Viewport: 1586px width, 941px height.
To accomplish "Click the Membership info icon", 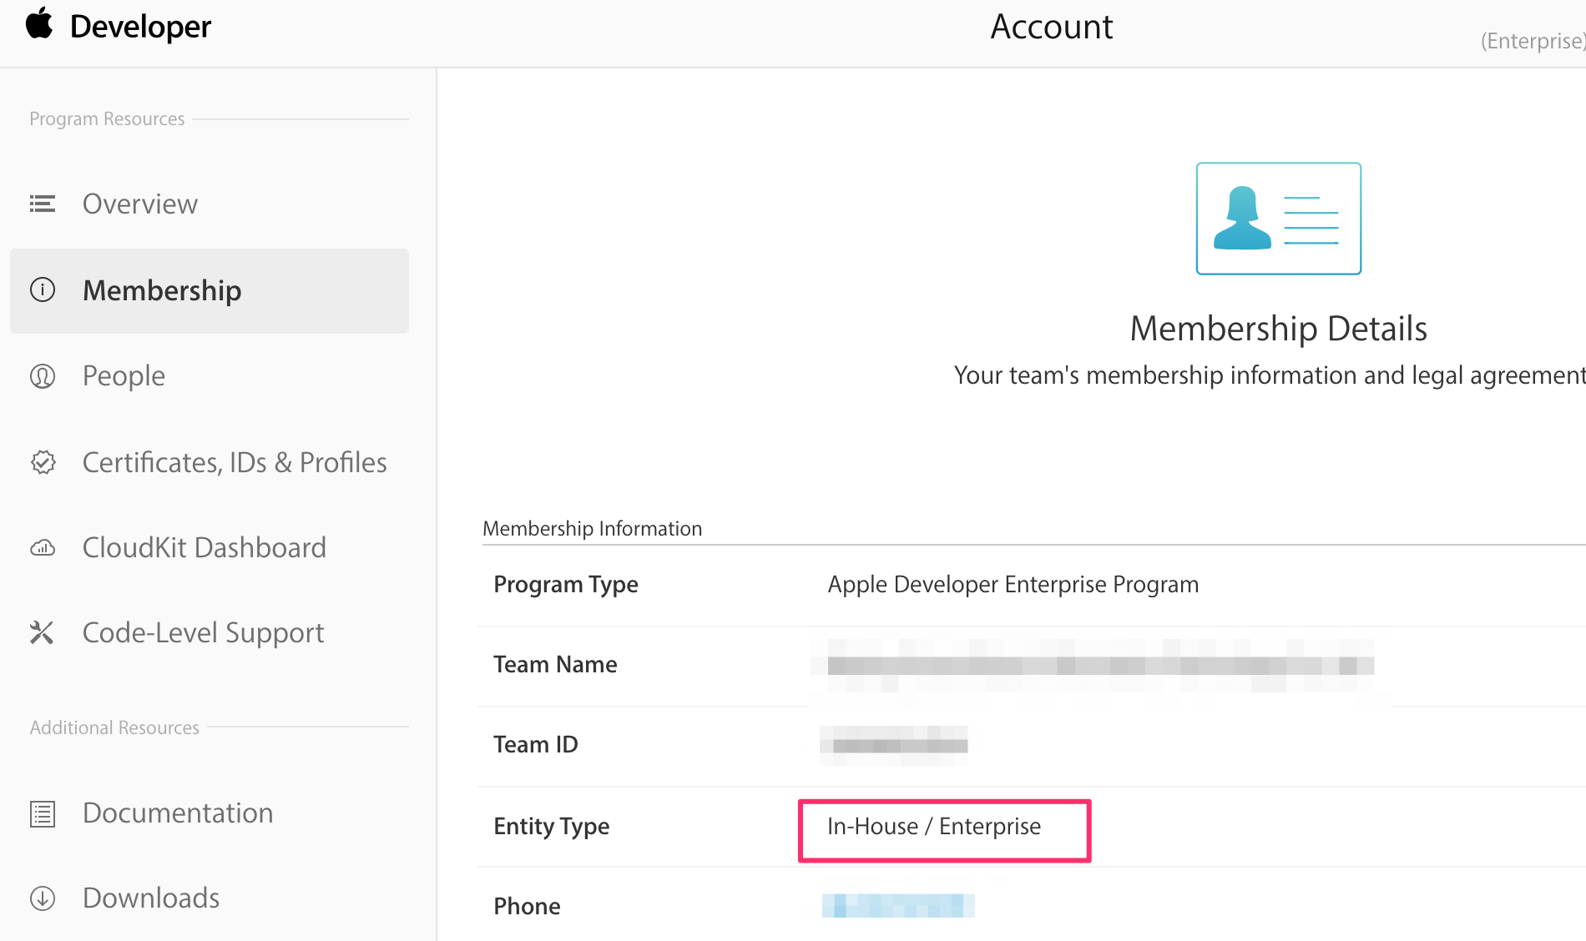I will [x=43, y=289].
